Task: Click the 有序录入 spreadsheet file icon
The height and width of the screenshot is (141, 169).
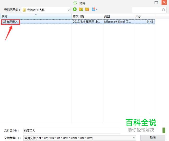Action: pyautogui.click(x=4, y=22)
